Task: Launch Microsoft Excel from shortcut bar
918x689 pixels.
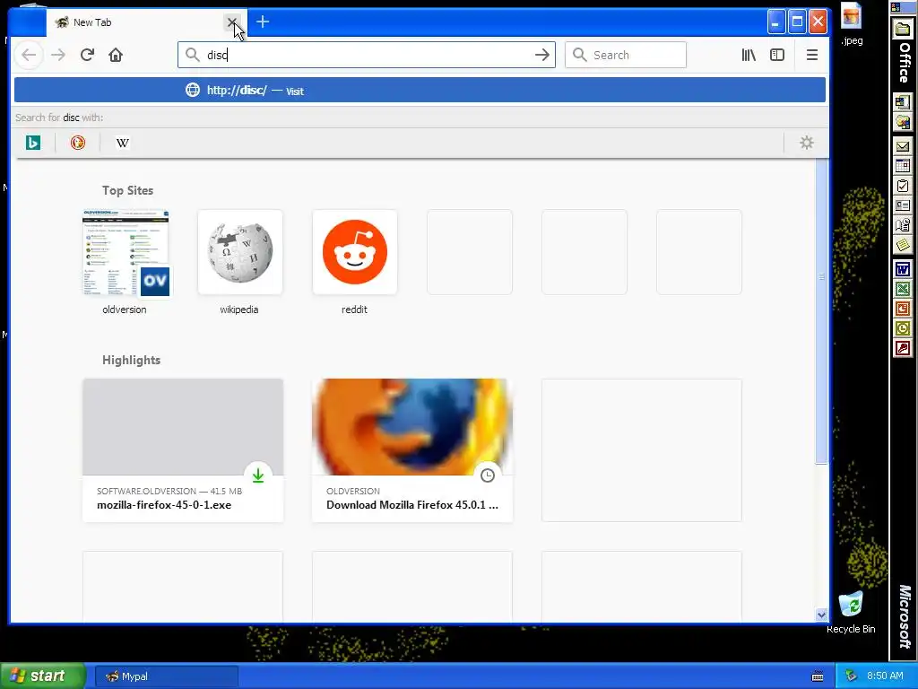Action: pyautogui.click(x=903, y=289)
